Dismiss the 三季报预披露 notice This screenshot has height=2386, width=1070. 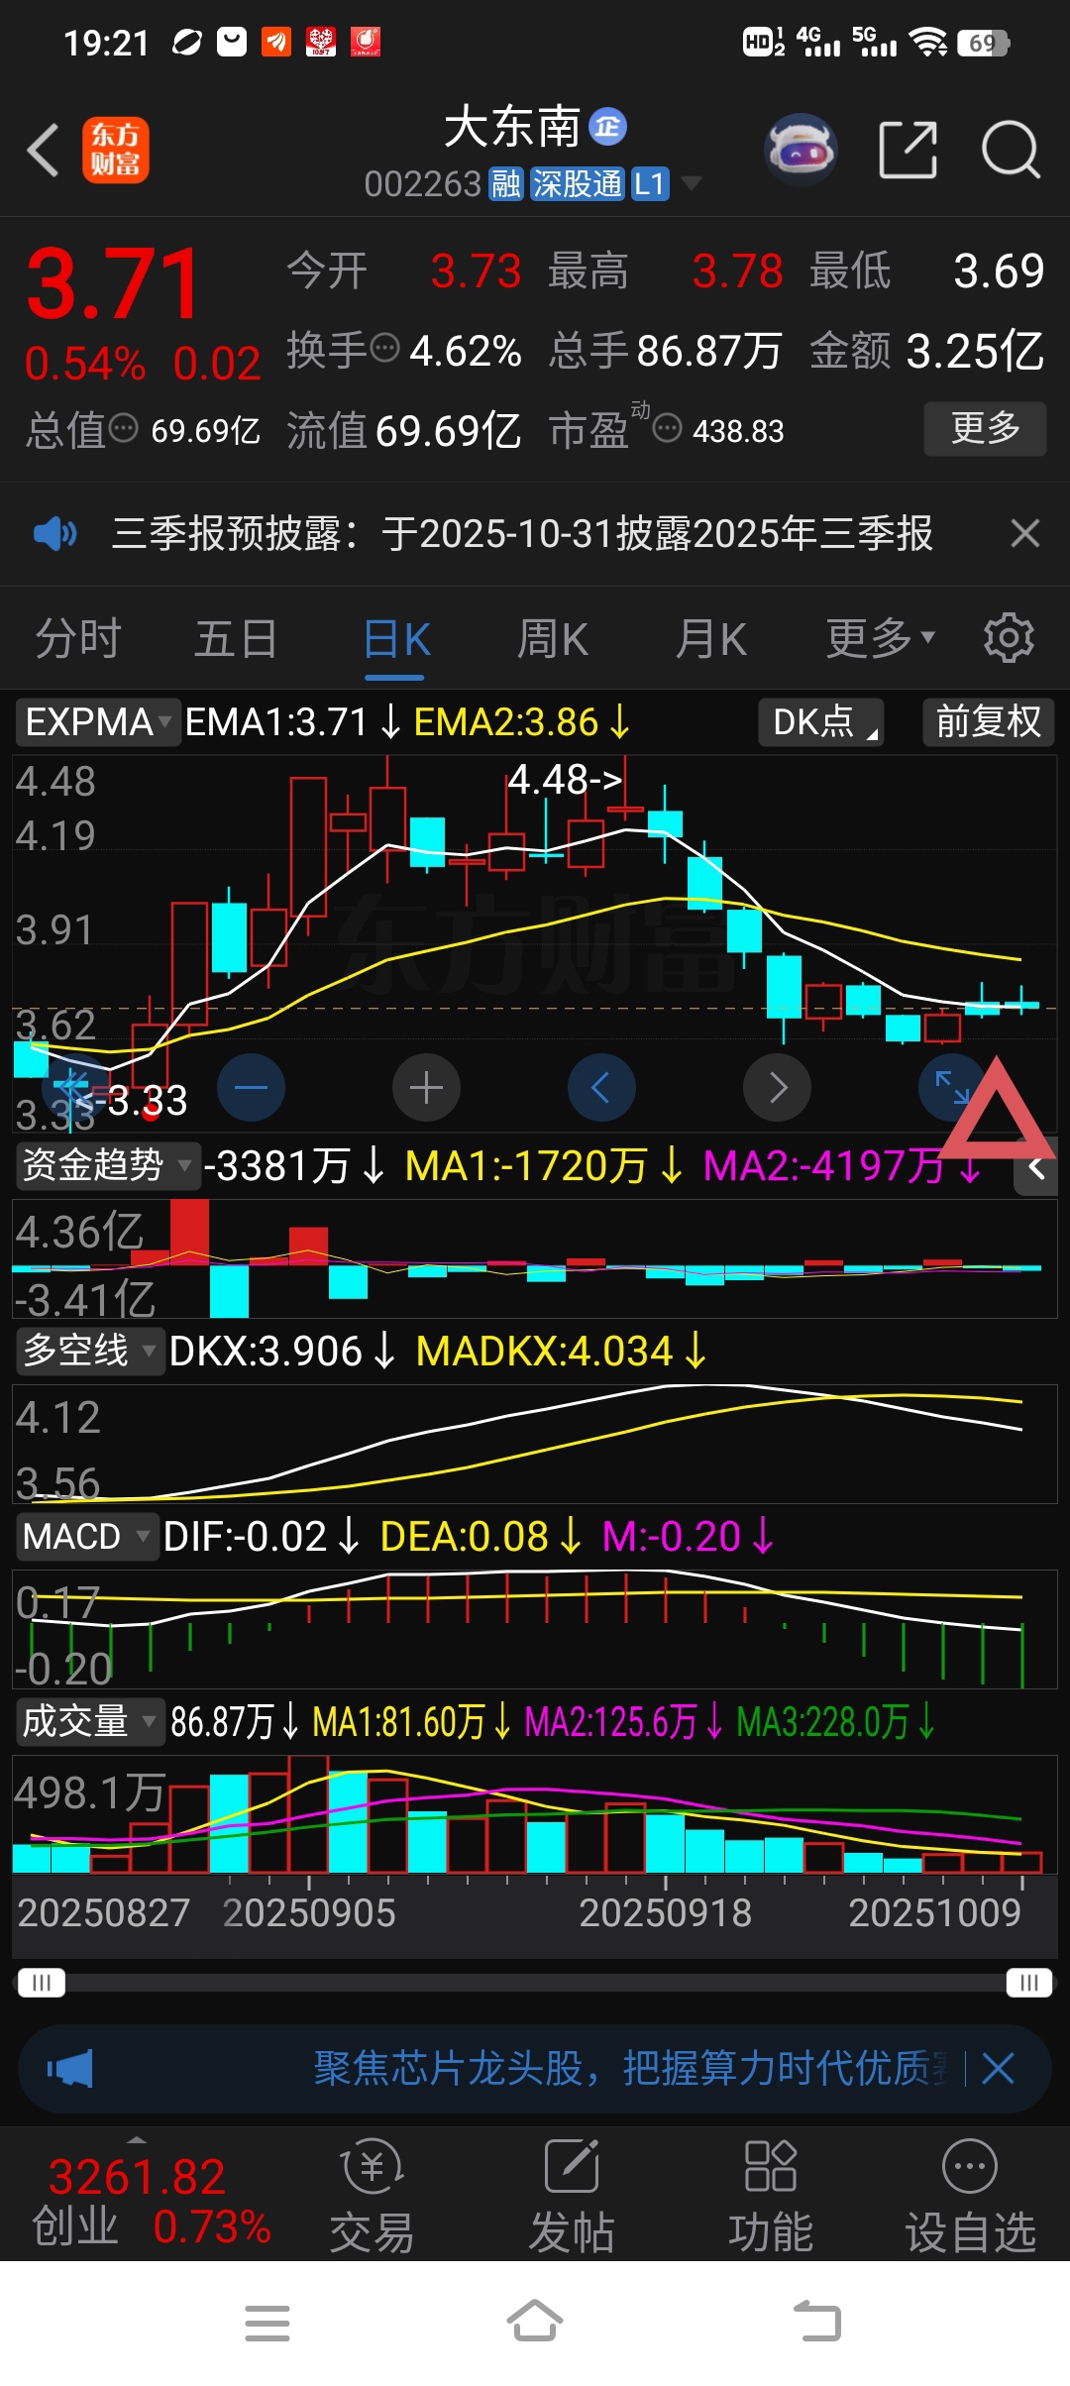point(1025,534)
